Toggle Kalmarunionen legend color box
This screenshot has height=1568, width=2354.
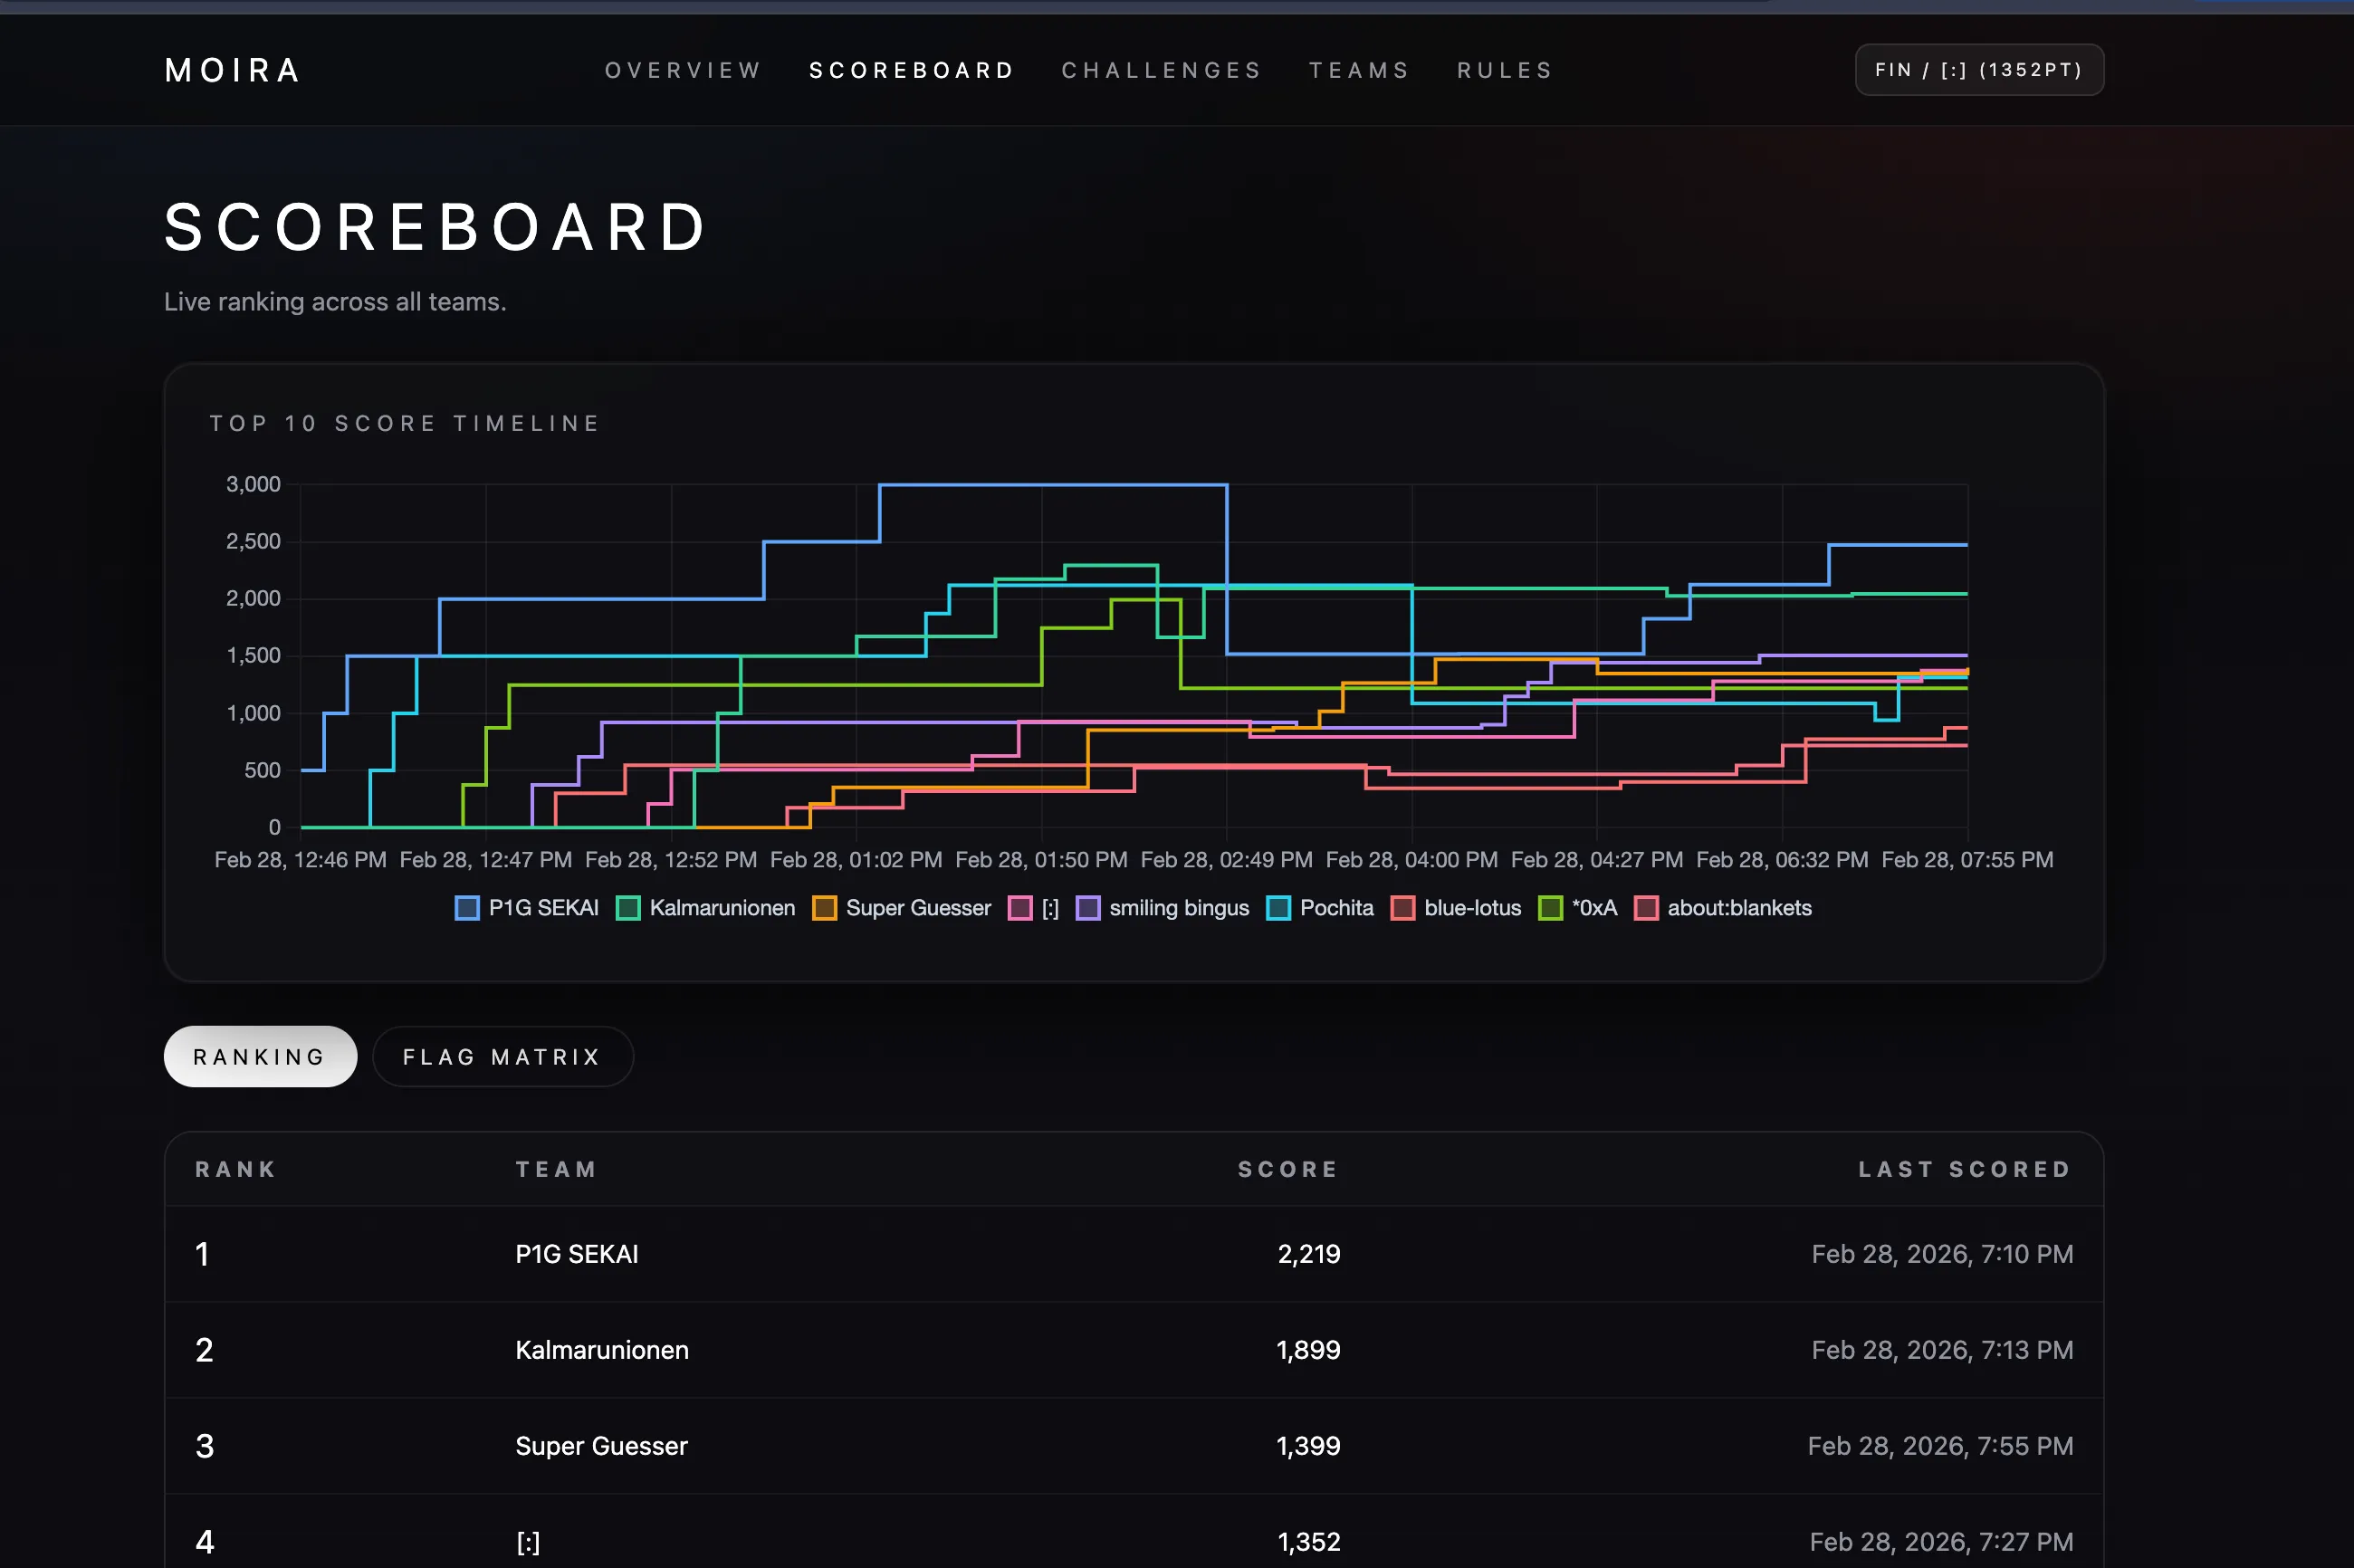coord(628,908)
